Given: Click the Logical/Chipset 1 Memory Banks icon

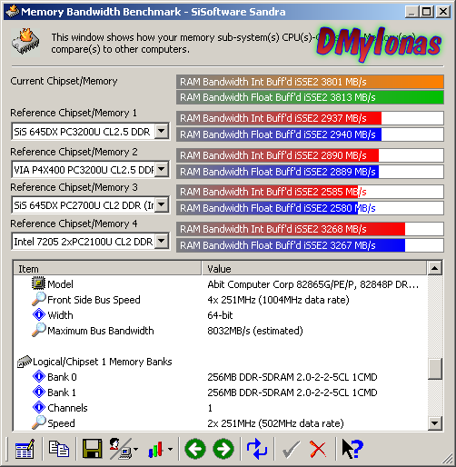Looking at the screenshot, I should (x=25, y=361).
